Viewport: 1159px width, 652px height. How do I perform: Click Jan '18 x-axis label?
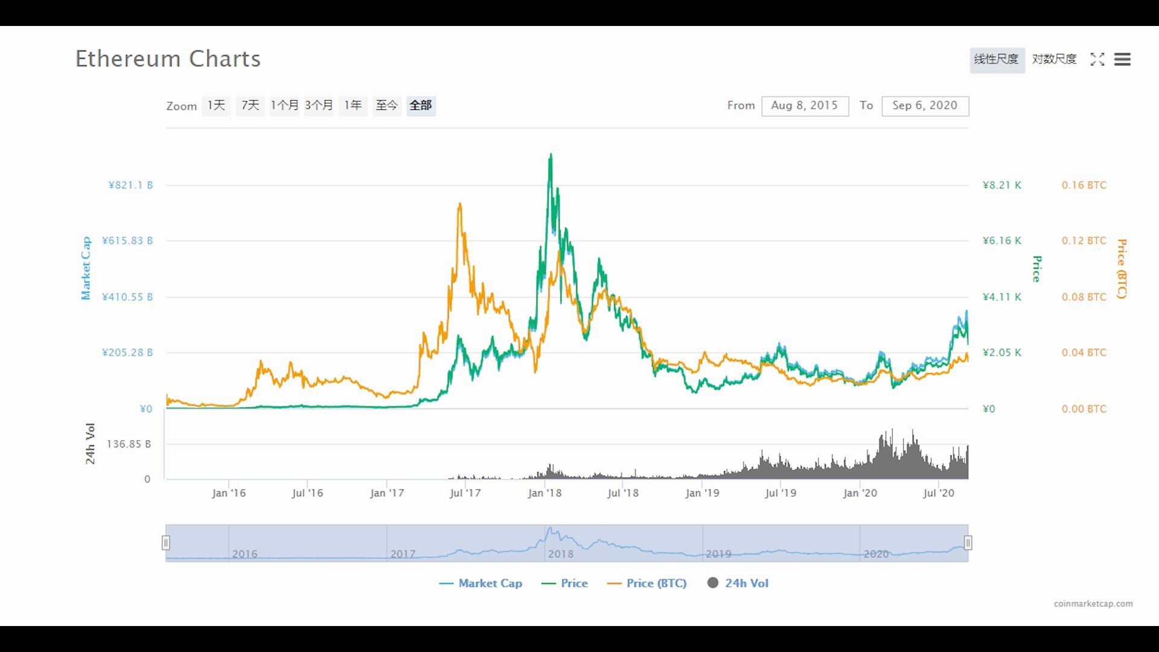(x=544, y=493)
